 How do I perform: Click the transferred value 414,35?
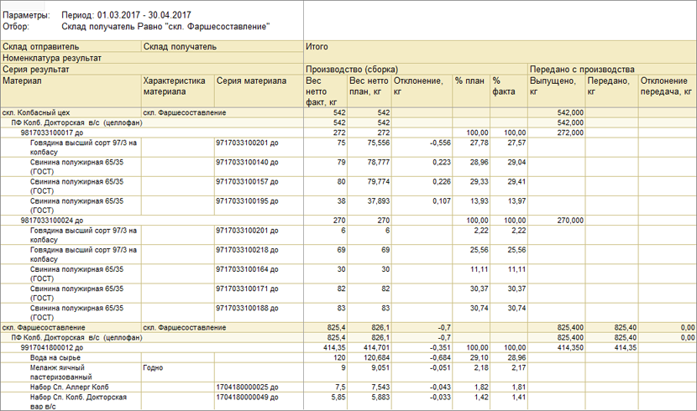626,347
